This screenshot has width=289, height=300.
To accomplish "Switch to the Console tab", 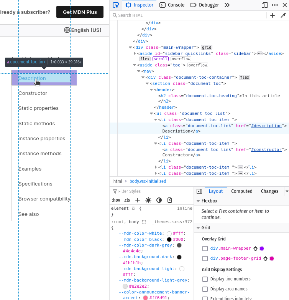I will pyautogui.click(x=172, y=5).
